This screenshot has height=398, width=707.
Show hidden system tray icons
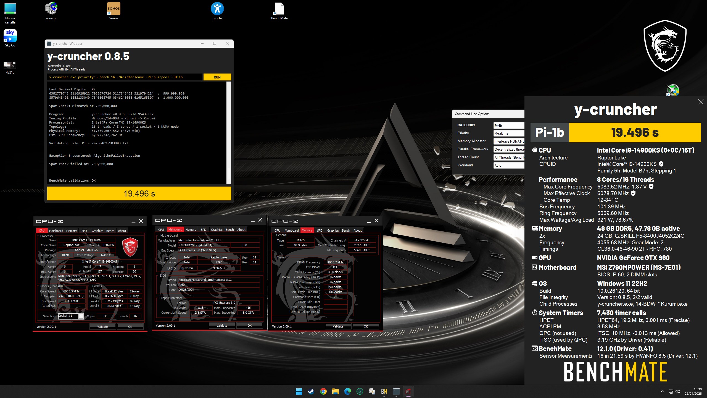tap(662, 391)
